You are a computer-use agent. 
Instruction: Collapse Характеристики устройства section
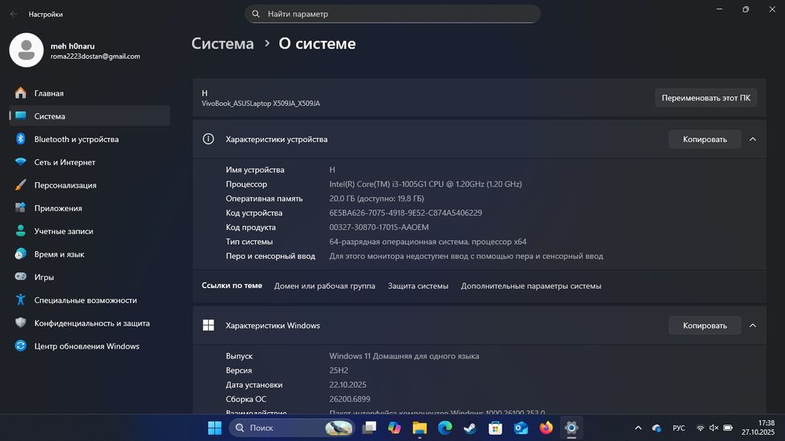753,139
